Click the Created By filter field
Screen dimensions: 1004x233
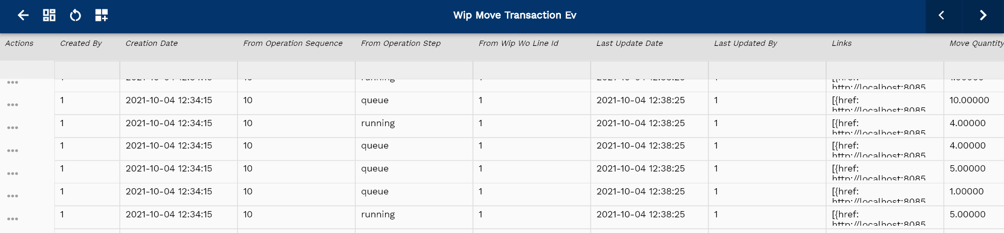[x=87, y=70]
